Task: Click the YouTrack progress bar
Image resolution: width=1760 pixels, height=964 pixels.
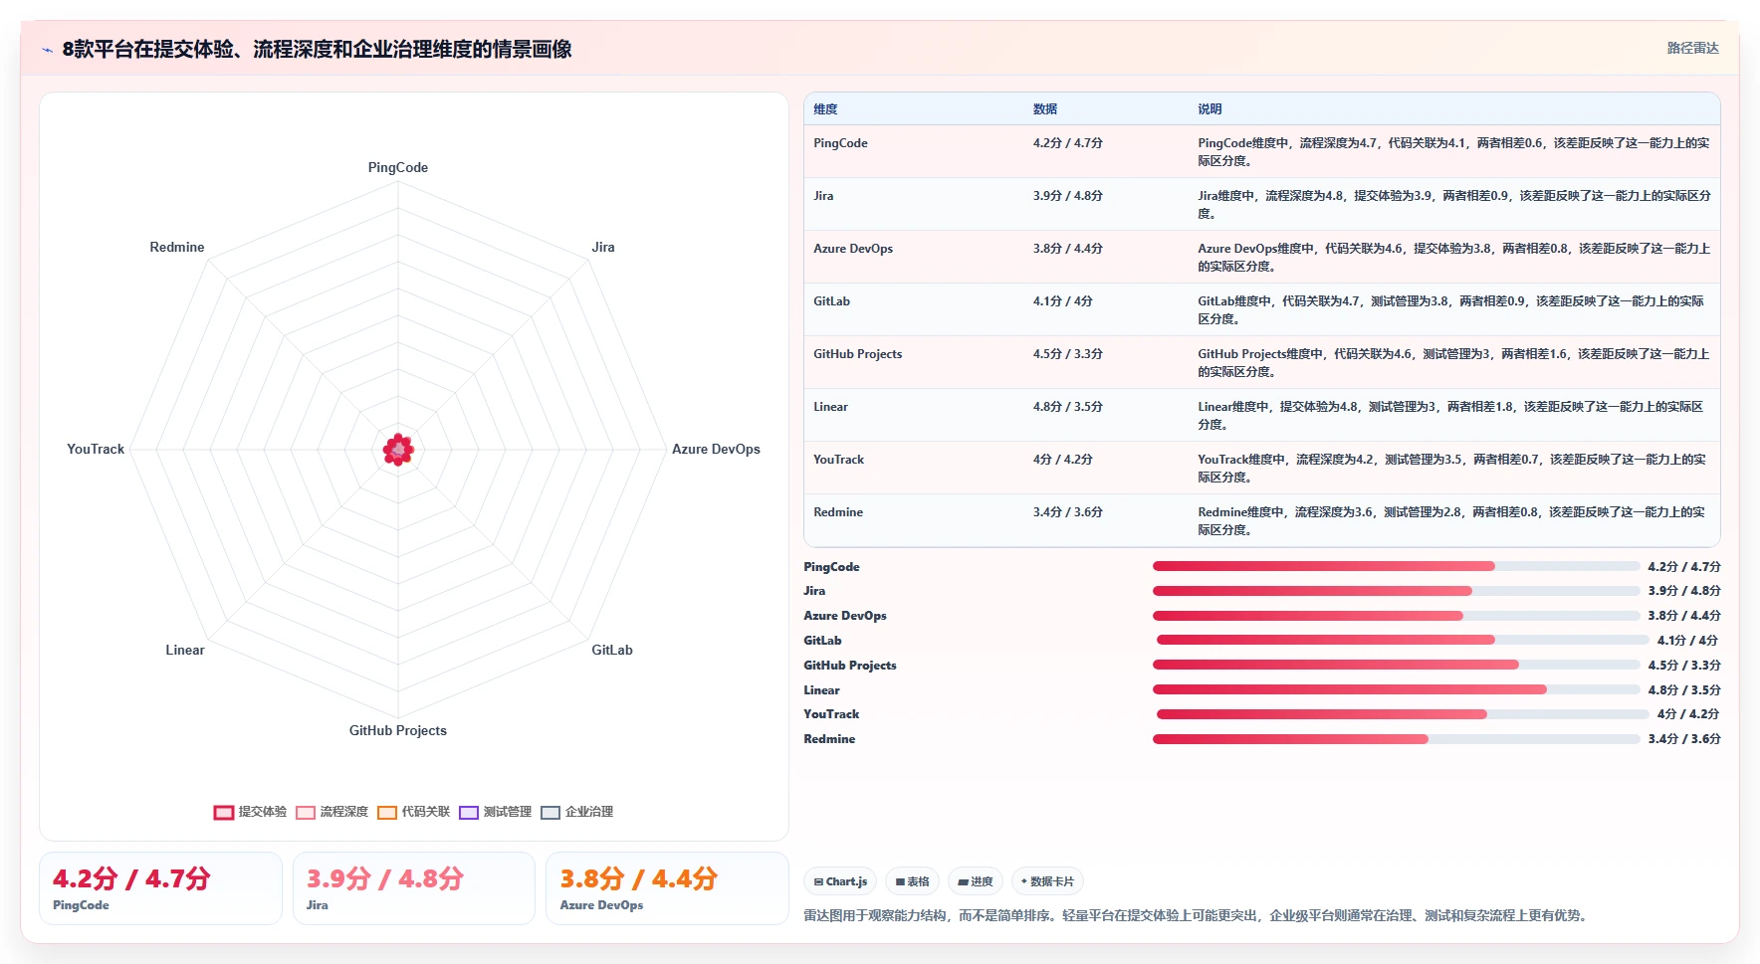Action: point(1403,714)
